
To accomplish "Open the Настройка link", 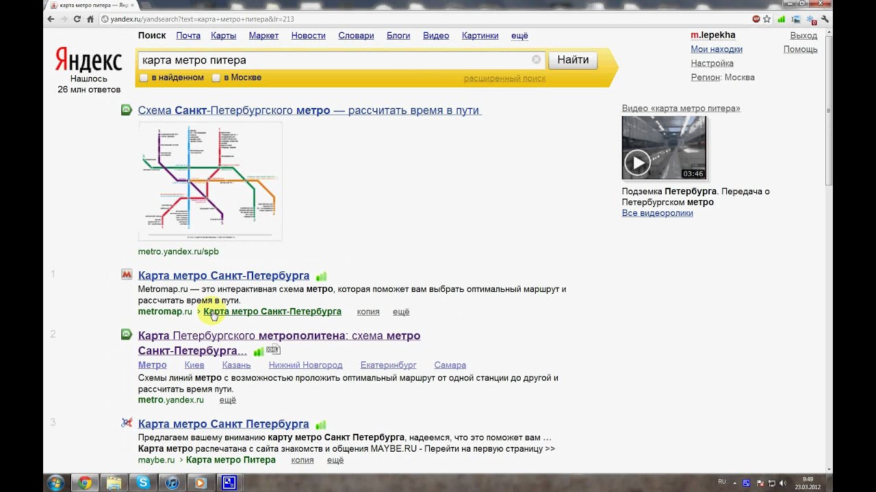I will click(x=712, y=64).
